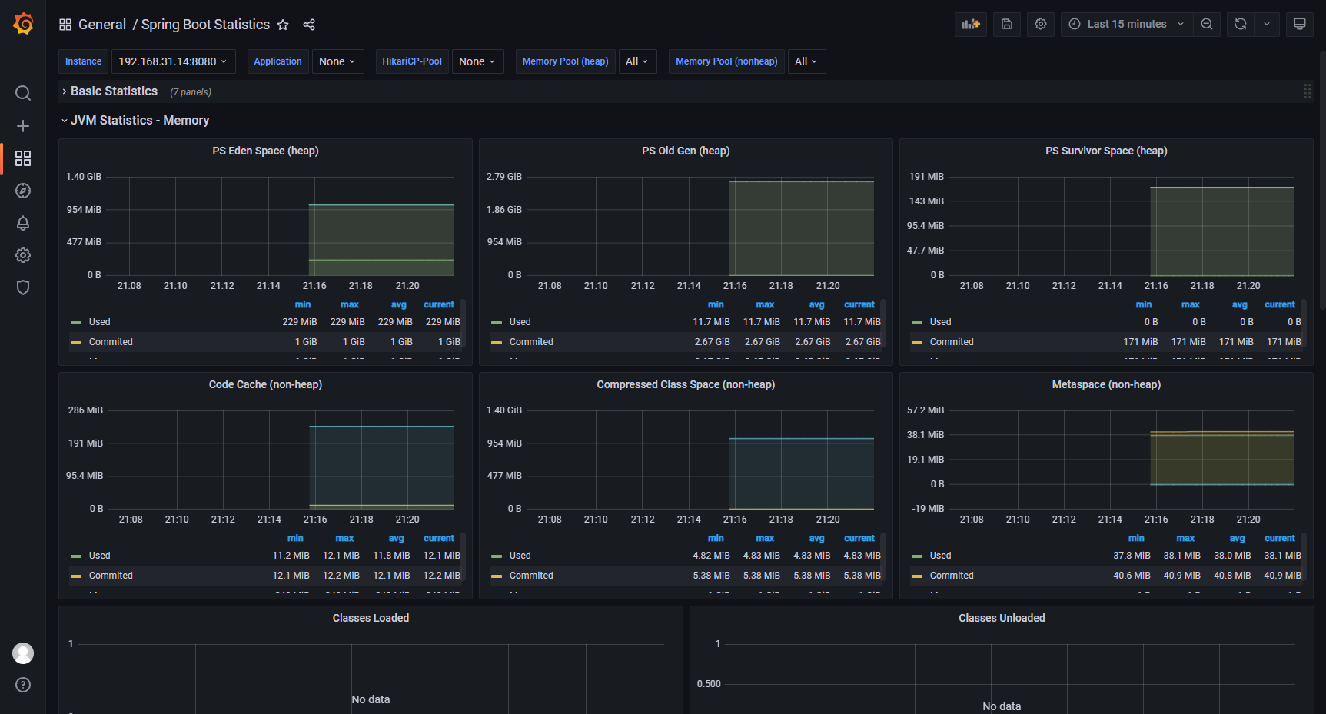This screenshot has height=714, width=1326.
Task: Toggle Used series in PS Old Gen legend
Action: point(520,322)
